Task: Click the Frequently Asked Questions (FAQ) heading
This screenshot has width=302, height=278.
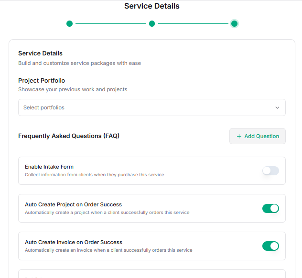Action: pos(69,136)
